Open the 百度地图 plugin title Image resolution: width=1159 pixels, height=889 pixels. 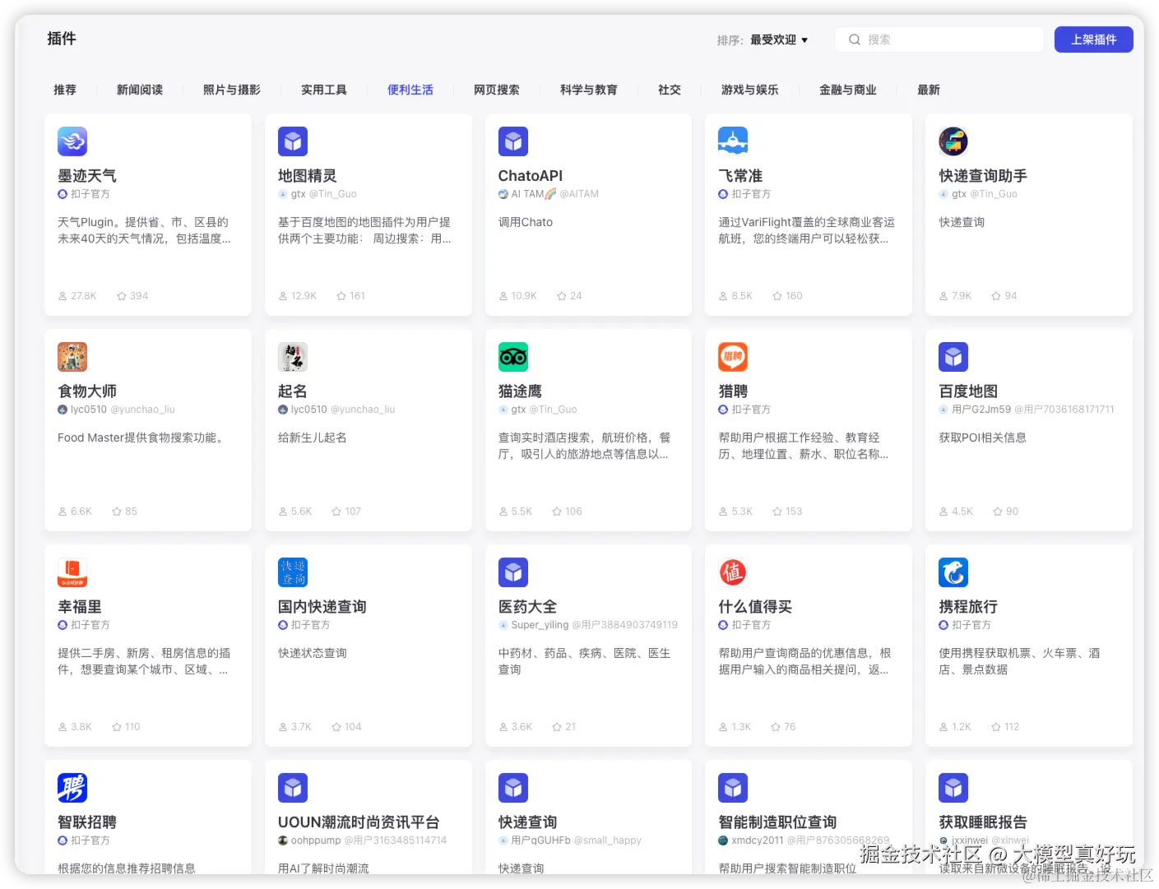tap(968, 391)
